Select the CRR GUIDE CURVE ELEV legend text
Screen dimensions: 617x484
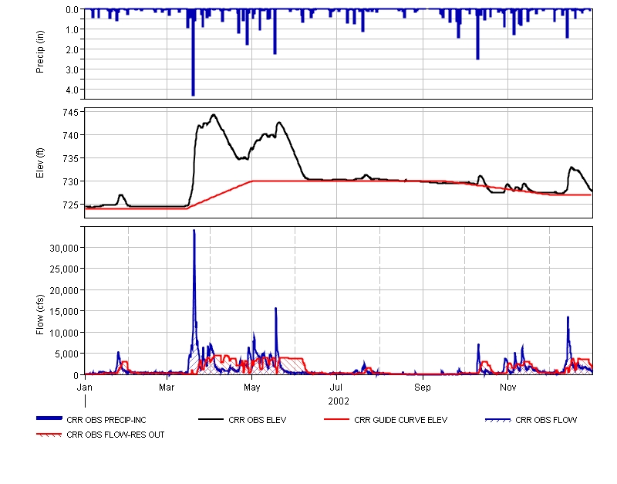400,421
